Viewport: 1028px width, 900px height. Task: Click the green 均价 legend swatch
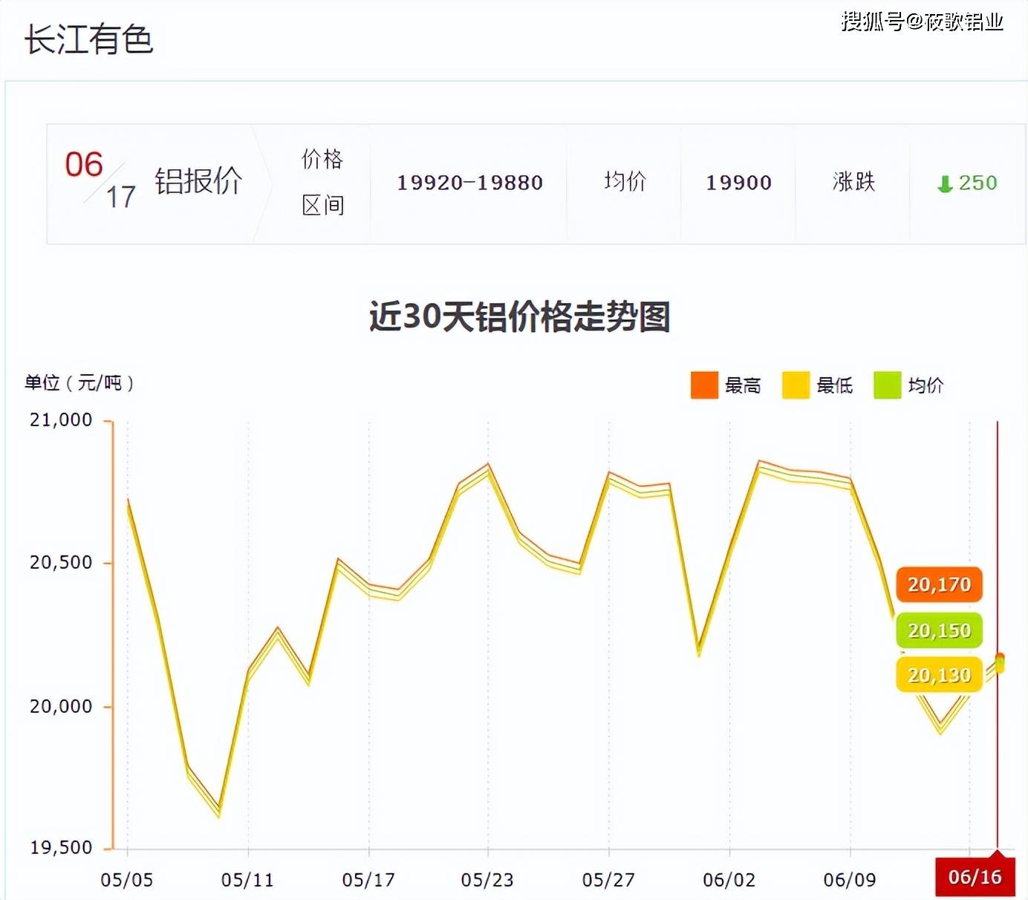pyautogui.click(x=887, y=385)
